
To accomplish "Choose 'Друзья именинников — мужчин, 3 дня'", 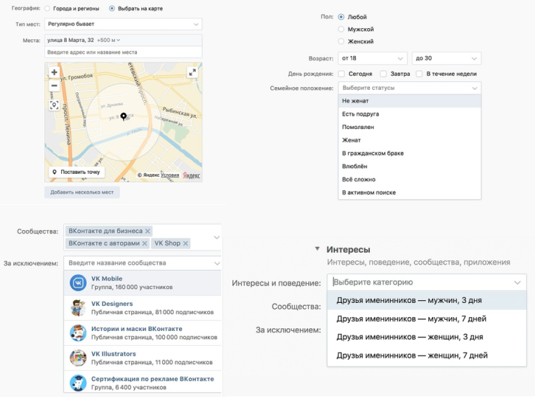I will (x=426, y=300).
